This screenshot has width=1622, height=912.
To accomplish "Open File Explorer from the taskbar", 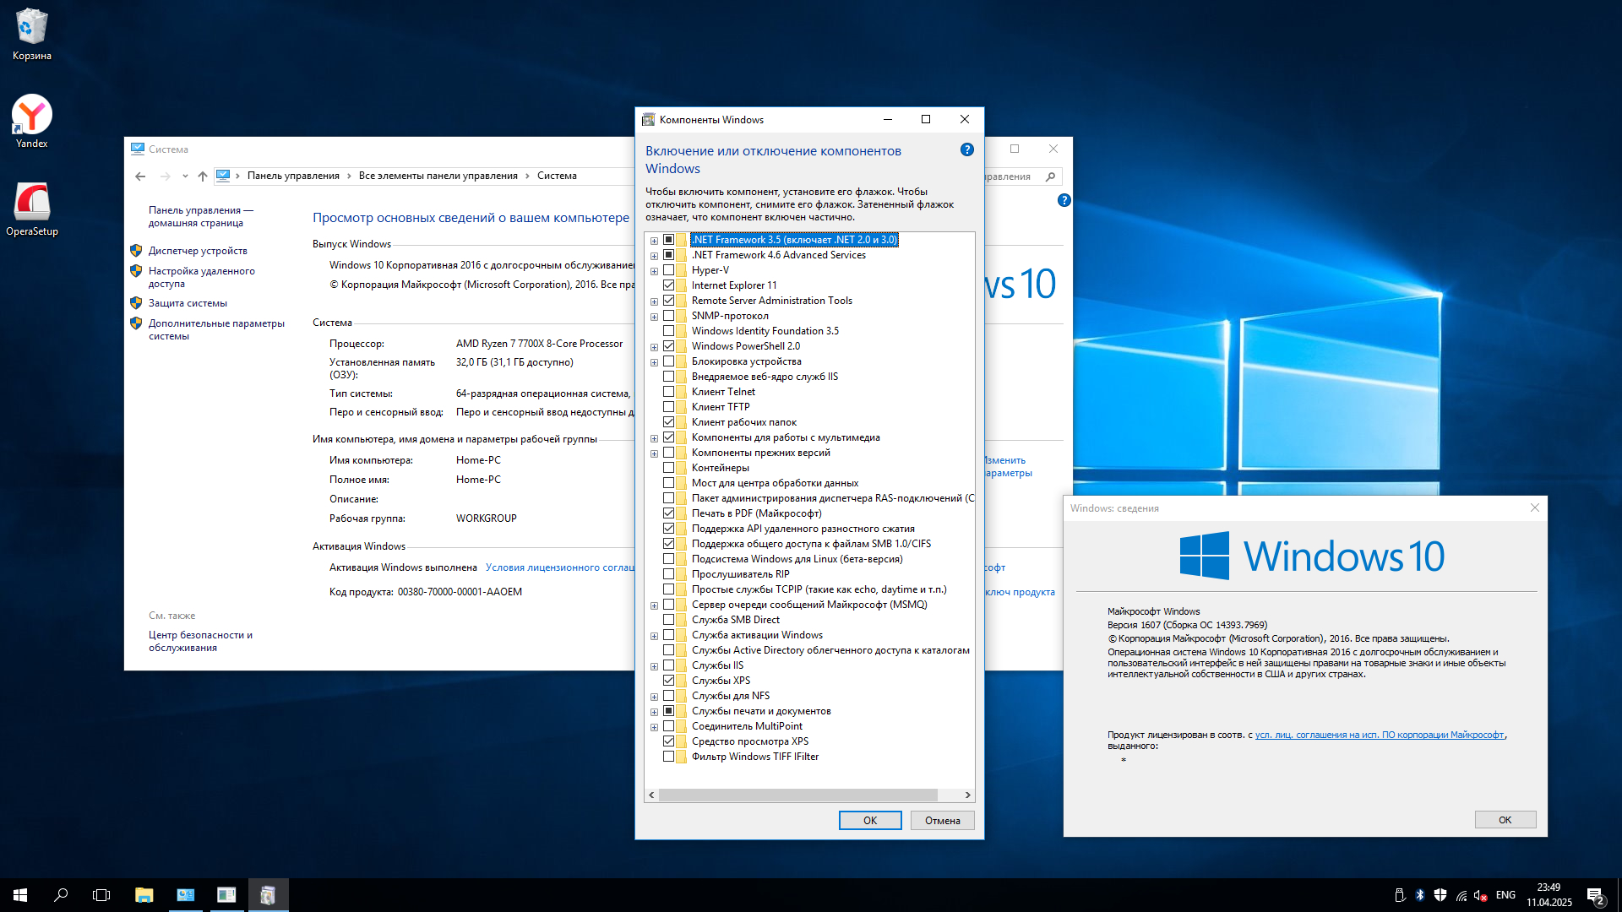I will pyautogui.click(x=144, y=895).
